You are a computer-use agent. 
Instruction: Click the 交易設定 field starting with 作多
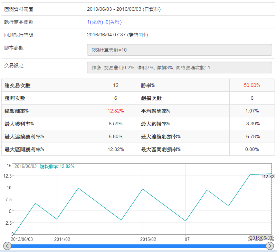click(x=179, y=68)
